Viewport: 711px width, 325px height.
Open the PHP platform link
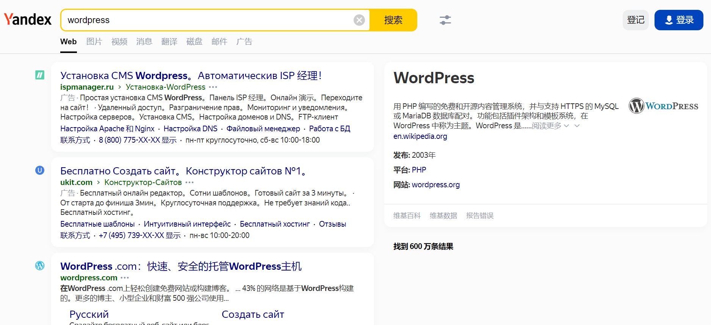point(419,170)
